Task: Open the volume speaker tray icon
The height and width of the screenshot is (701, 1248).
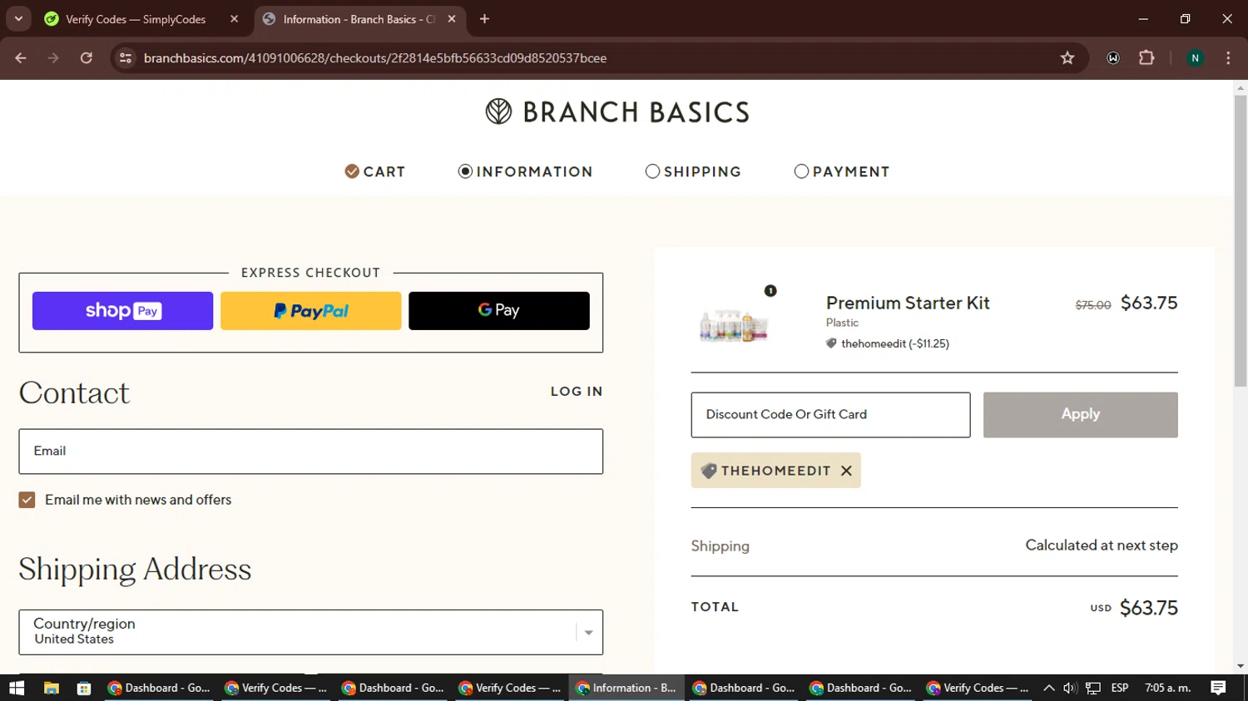Action: click(1070, 688)
